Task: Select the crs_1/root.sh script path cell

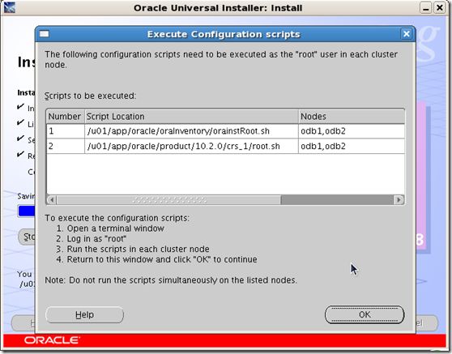Action: (191, 146)
